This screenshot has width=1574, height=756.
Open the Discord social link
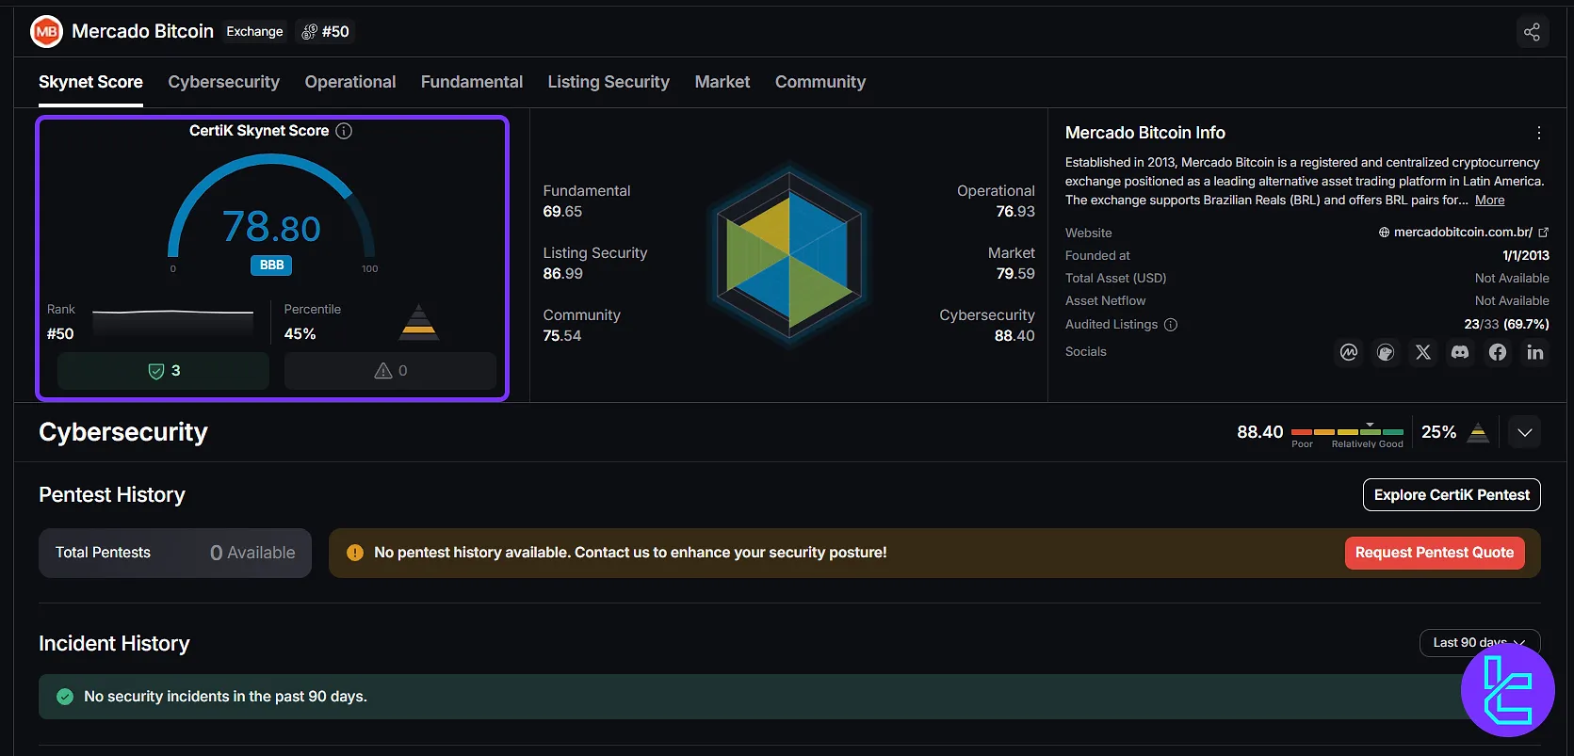click(x=1460, y=352)
